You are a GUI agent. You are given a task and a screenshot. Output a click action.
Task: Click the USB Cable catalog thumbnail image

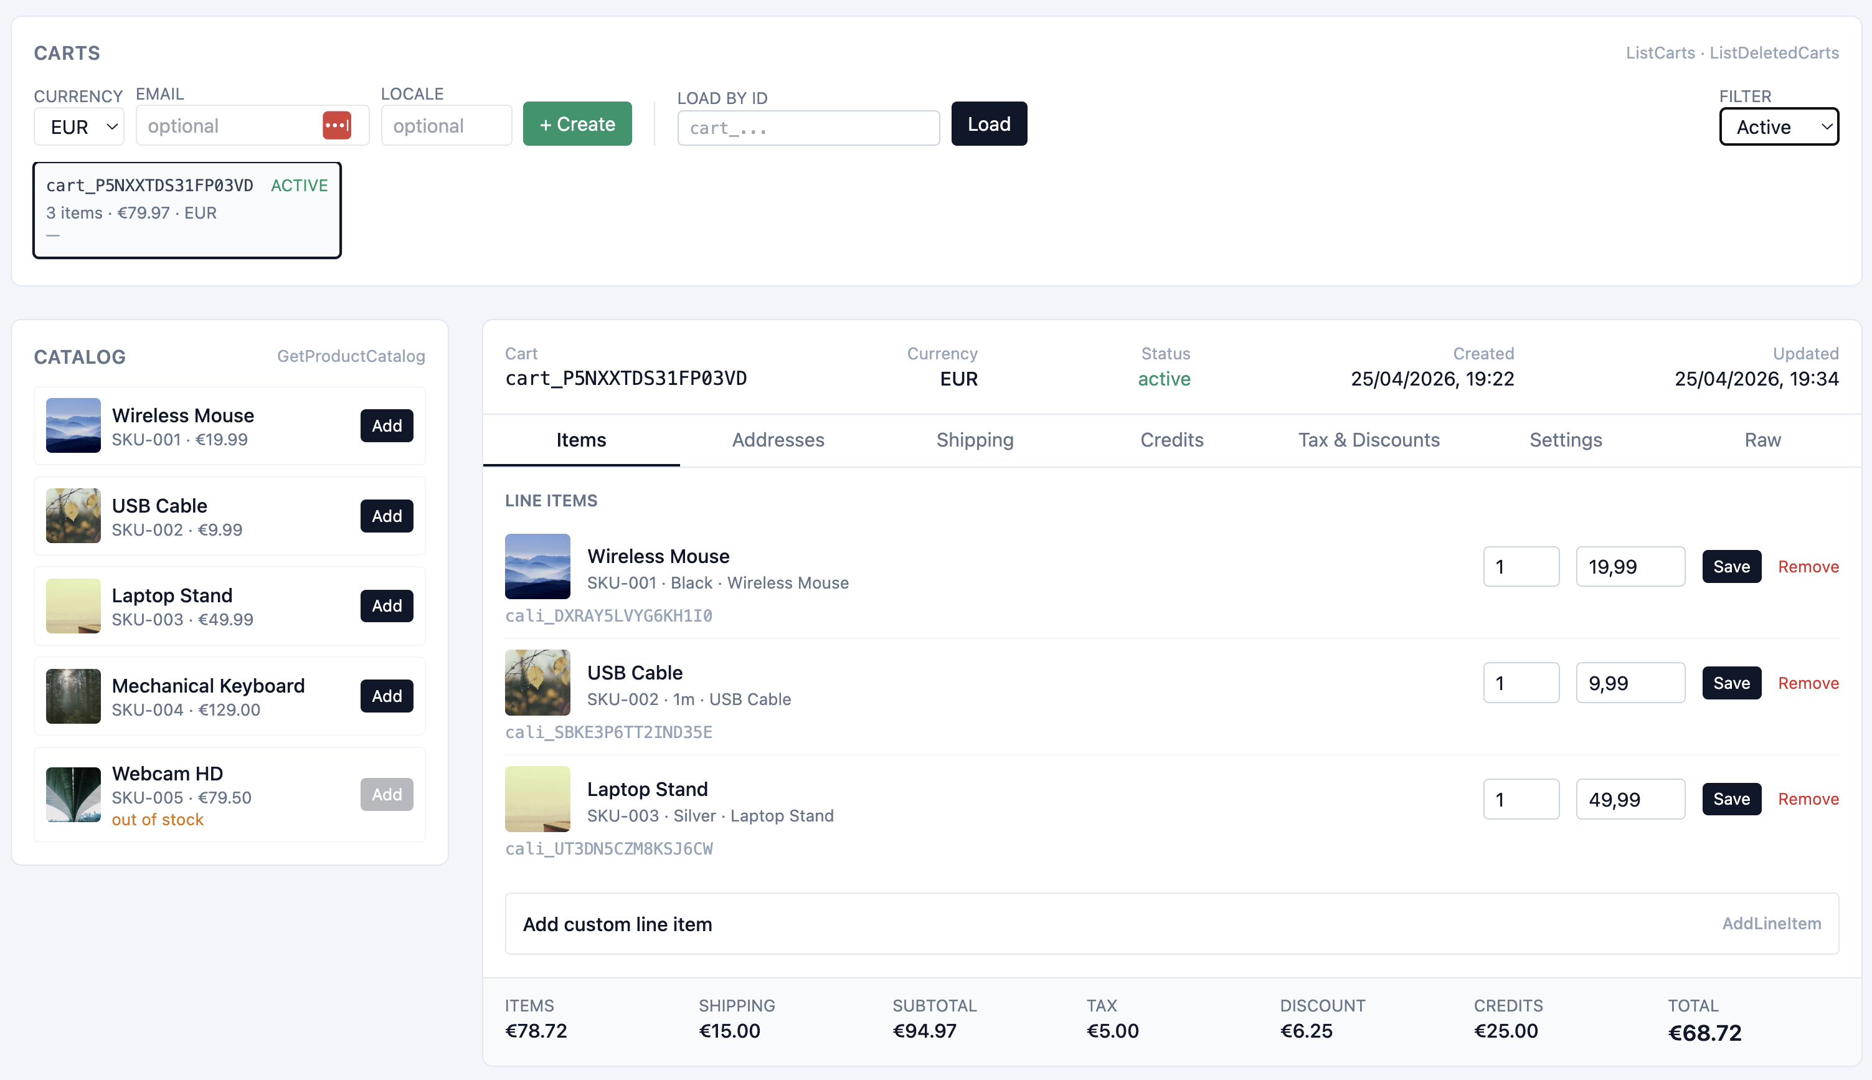73,516
